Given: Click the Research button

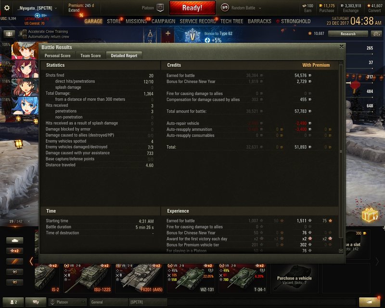Looking at the screenshot, I should tap(348, 34).
